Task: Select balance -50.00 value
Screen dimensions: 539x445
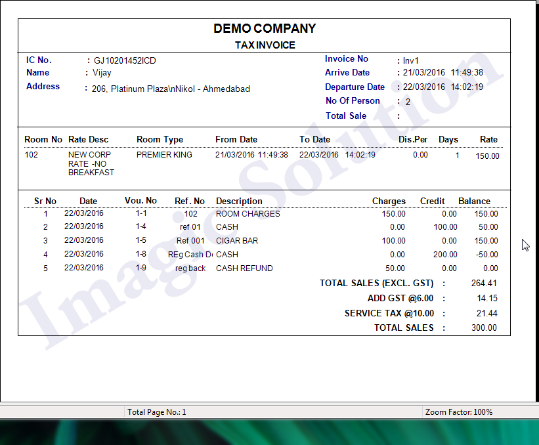Action: 486,255
